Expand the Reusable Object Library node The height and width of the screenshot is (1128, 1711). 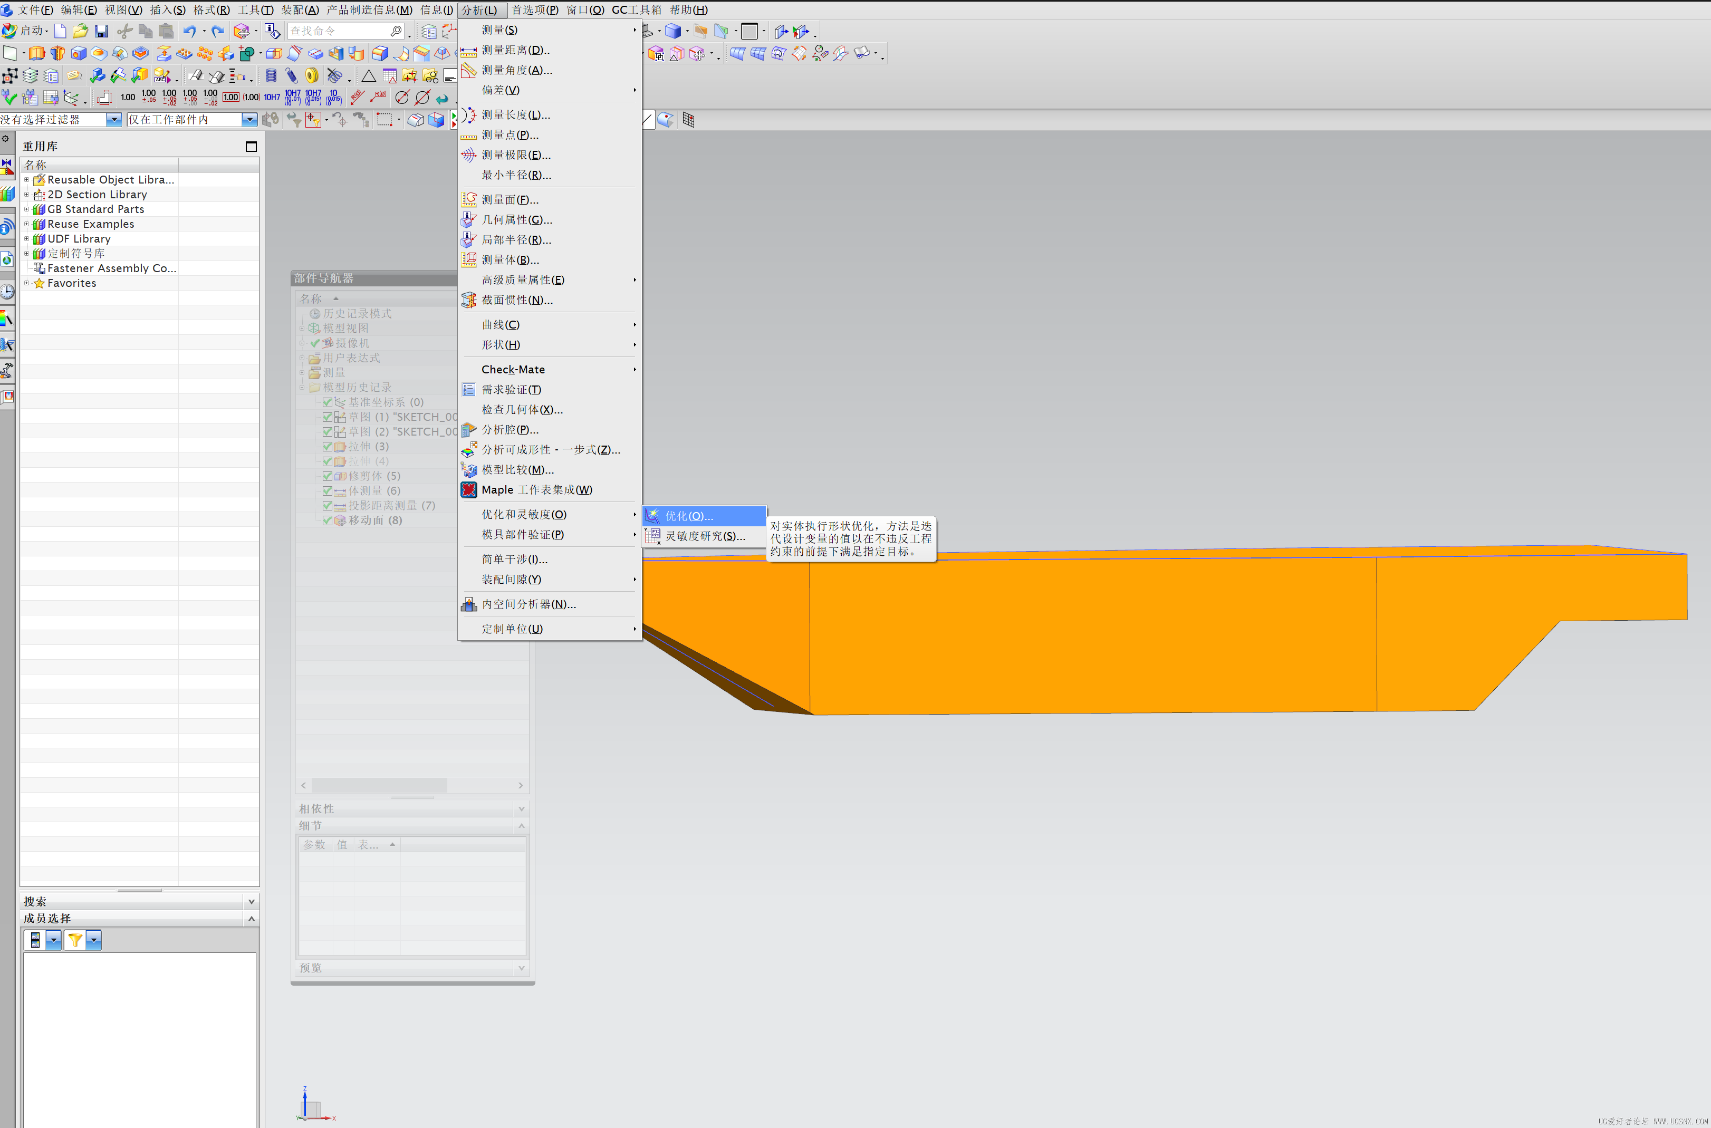click(x=26, y=180)
